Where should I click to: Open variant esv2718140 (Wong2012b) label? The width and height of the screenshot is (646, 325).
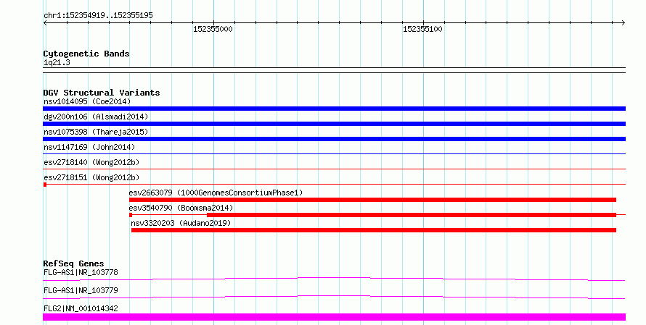tap(91, 162)
